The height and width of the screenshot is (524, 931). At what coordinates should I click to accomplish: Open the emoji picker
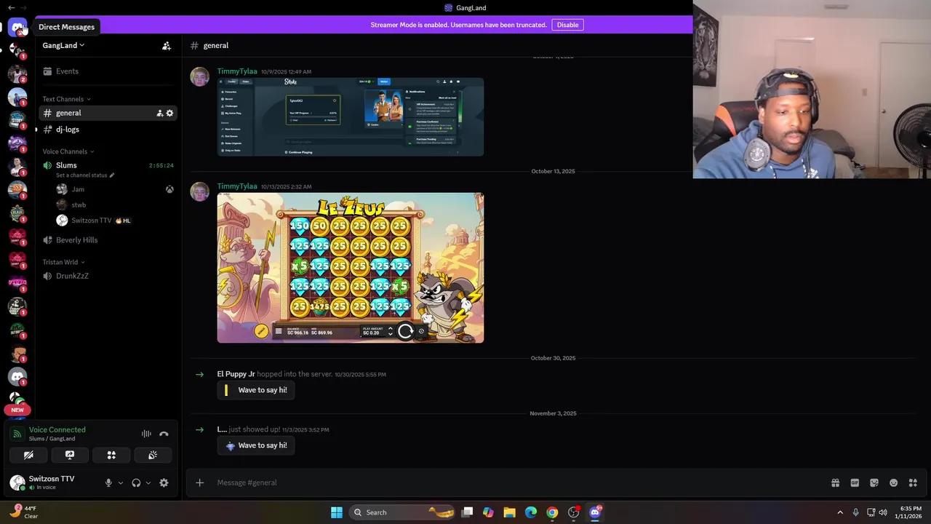[x=894, y=483]
